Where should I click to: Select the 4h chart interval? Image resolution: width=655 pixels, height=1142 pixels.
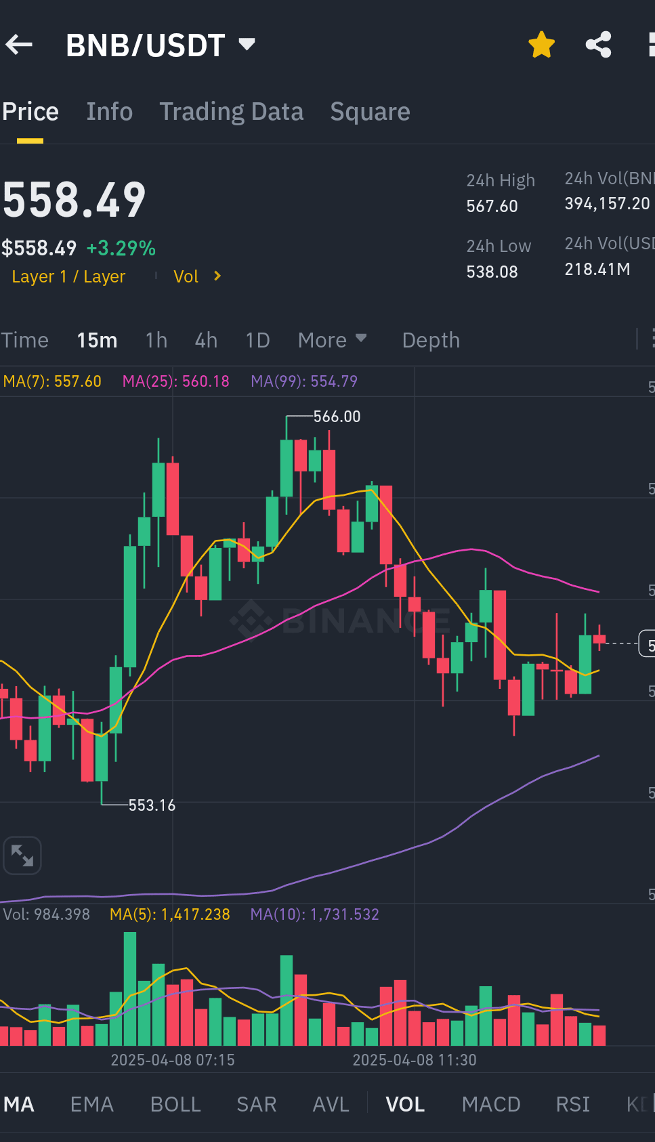206,340
